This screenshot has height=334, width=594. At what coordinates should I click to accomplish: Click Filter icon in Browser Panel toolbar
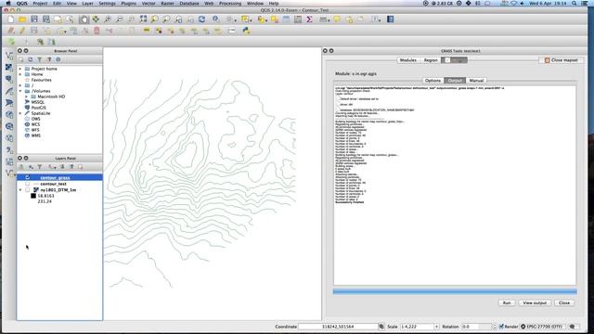click(x=39, y=59)
